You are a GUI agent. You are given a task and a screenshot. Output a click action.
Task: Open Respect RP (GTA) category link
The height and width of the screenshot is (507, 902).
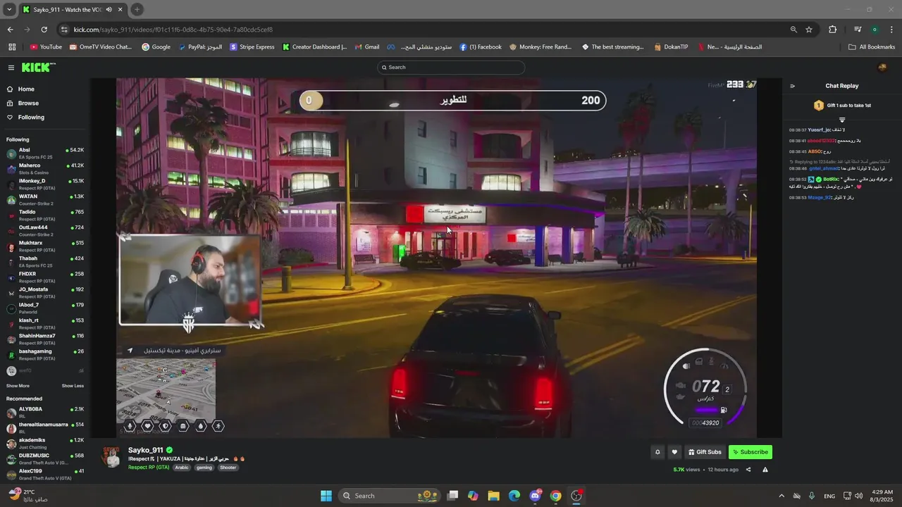tap(148, 468)
